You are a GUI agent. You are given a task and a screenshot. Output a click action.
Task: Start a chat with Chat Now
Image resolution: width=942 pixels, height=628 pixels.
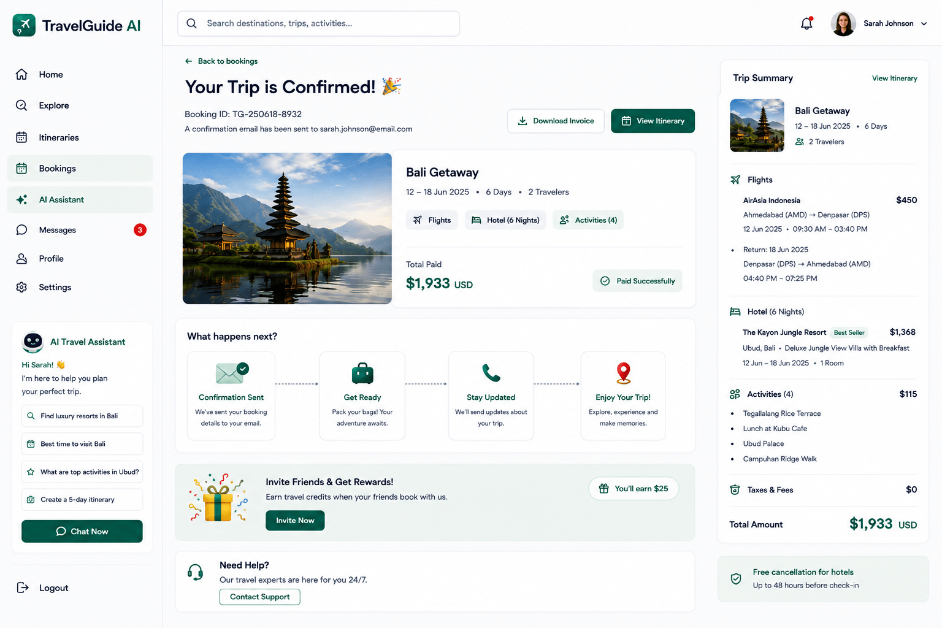82,531
